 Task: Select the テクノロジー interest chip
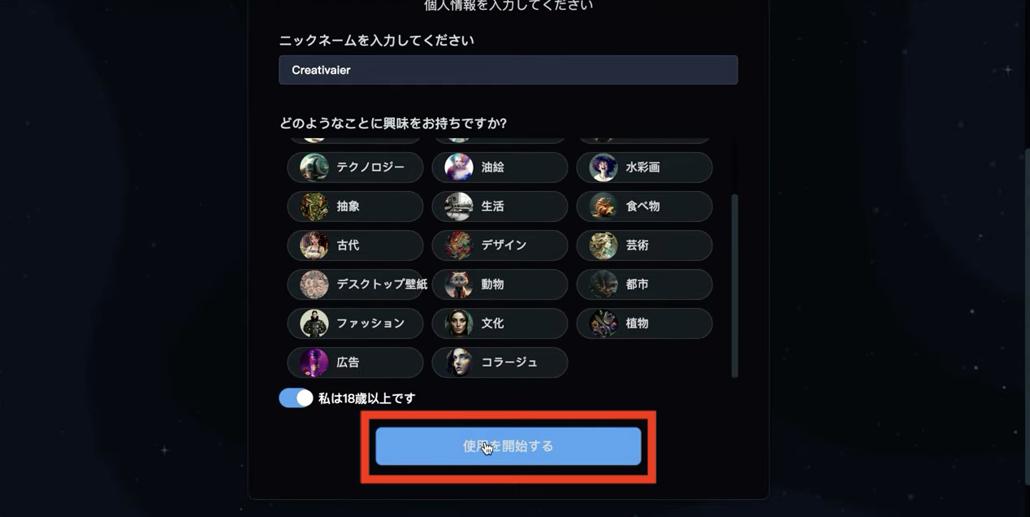coord(355,167)
